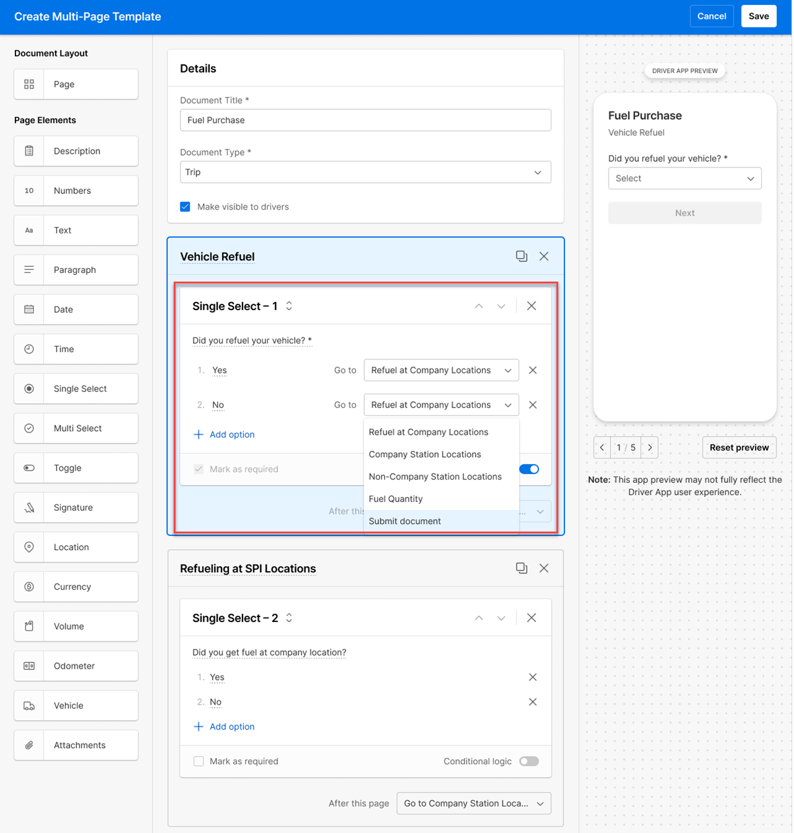Screen dimensions: 794x833
Task: Click the disabled Next button in preview
Action: [x=685, y=213]
